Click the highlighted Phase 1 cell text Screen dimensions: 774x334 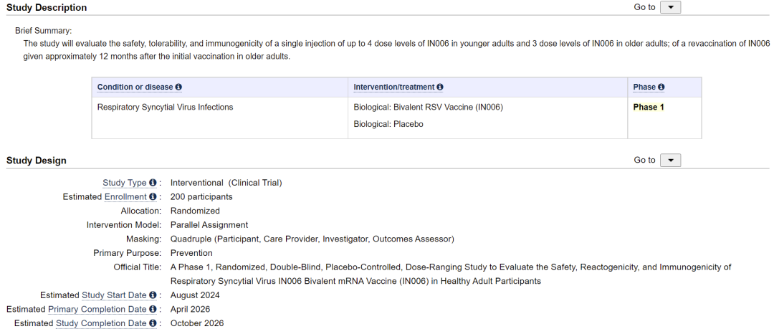(649, 108)
